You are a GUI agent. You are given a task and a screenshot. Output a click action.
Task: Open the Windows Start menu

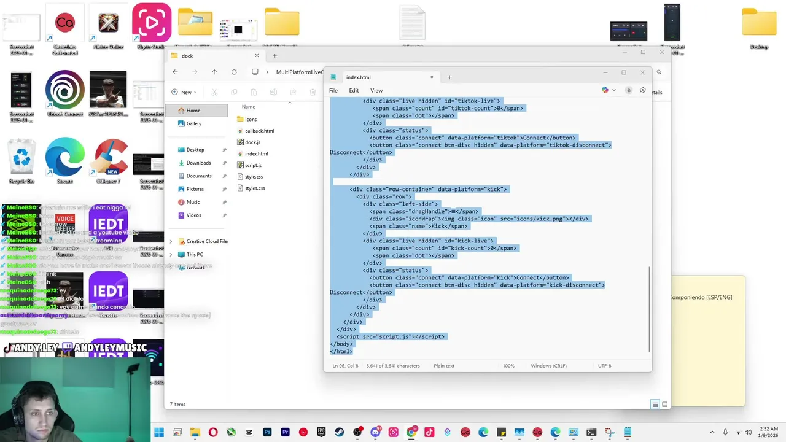159,433
